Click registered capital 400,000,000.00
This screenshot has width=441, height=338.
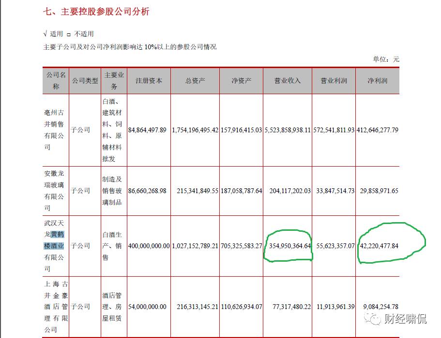tap(149, 246)
